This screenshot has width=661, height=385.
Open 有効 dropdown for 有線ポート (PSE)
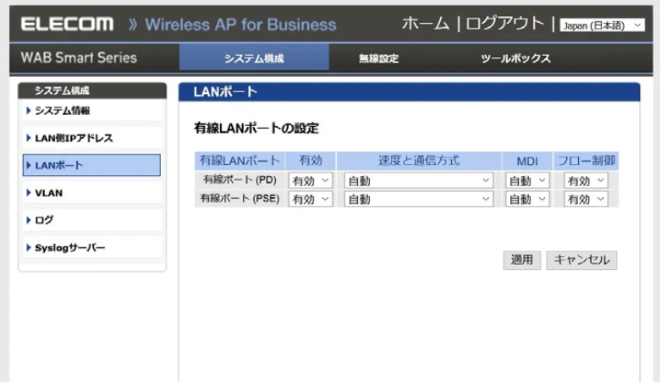(311, 199)
